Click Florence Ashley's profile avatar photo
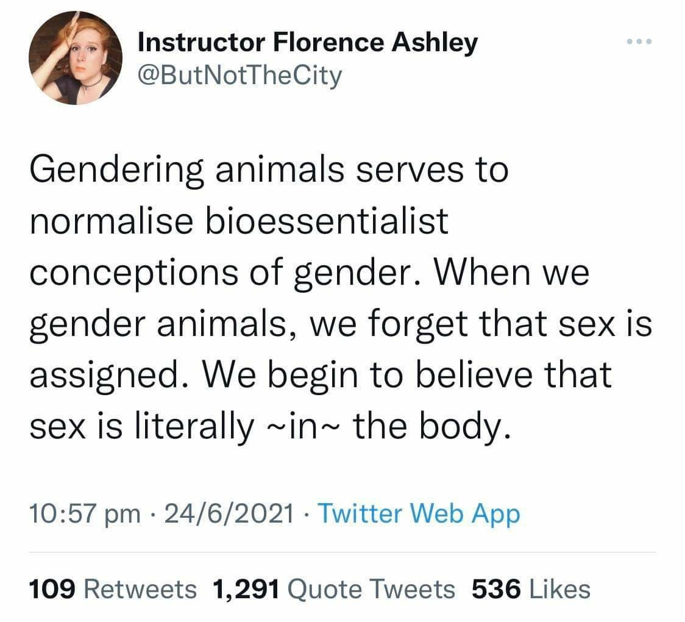This screenshot has width=685, height=622. pyautogui.click(x=76, y=59)
